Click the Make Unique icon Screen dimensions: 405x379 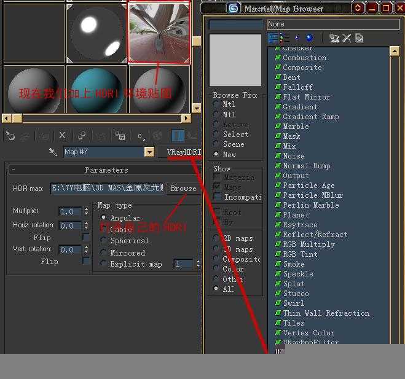pos(100,136)
